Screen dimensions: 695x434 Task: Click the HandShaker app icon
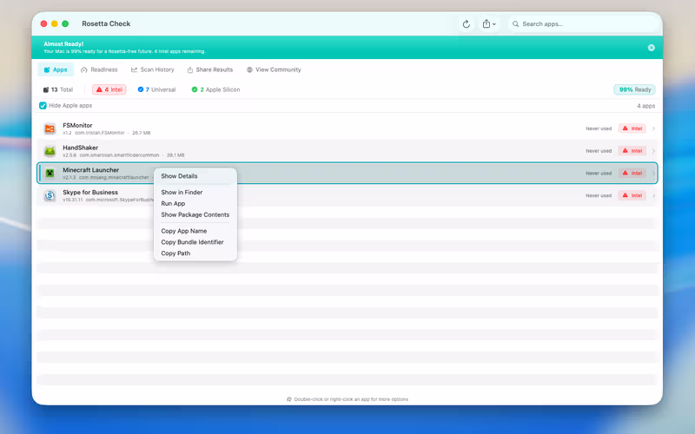click(50, 150)
